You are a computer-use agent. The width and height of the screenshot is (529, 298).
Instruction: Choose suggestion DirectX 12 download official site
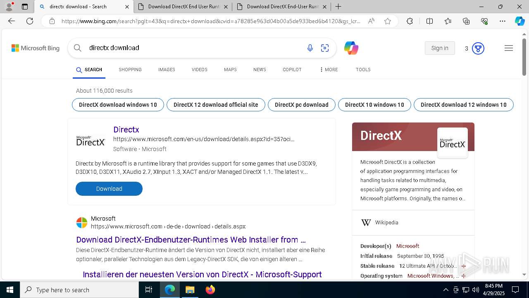coord(216,105)
